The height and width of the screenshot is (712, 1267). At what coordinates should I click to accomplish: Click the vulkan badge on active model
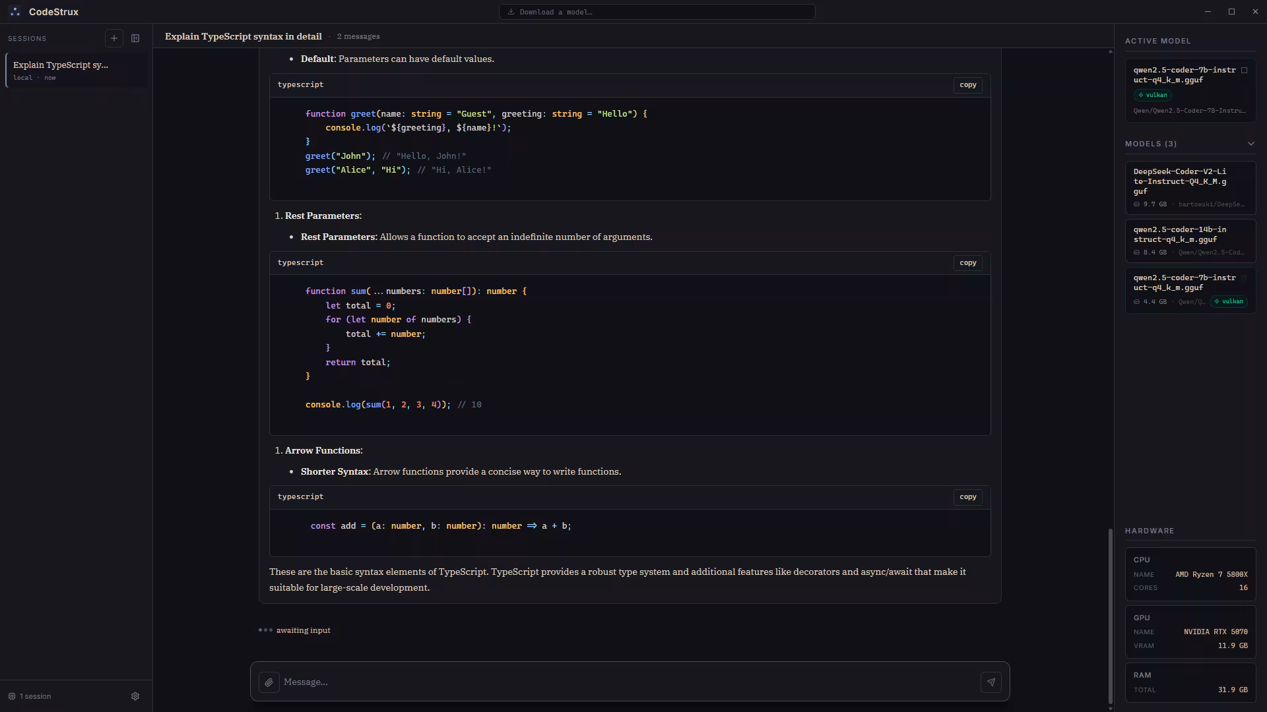[1152, 95]
